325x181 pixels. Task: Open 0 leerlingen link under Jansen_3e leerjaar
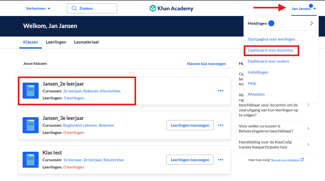pos(74,132)
